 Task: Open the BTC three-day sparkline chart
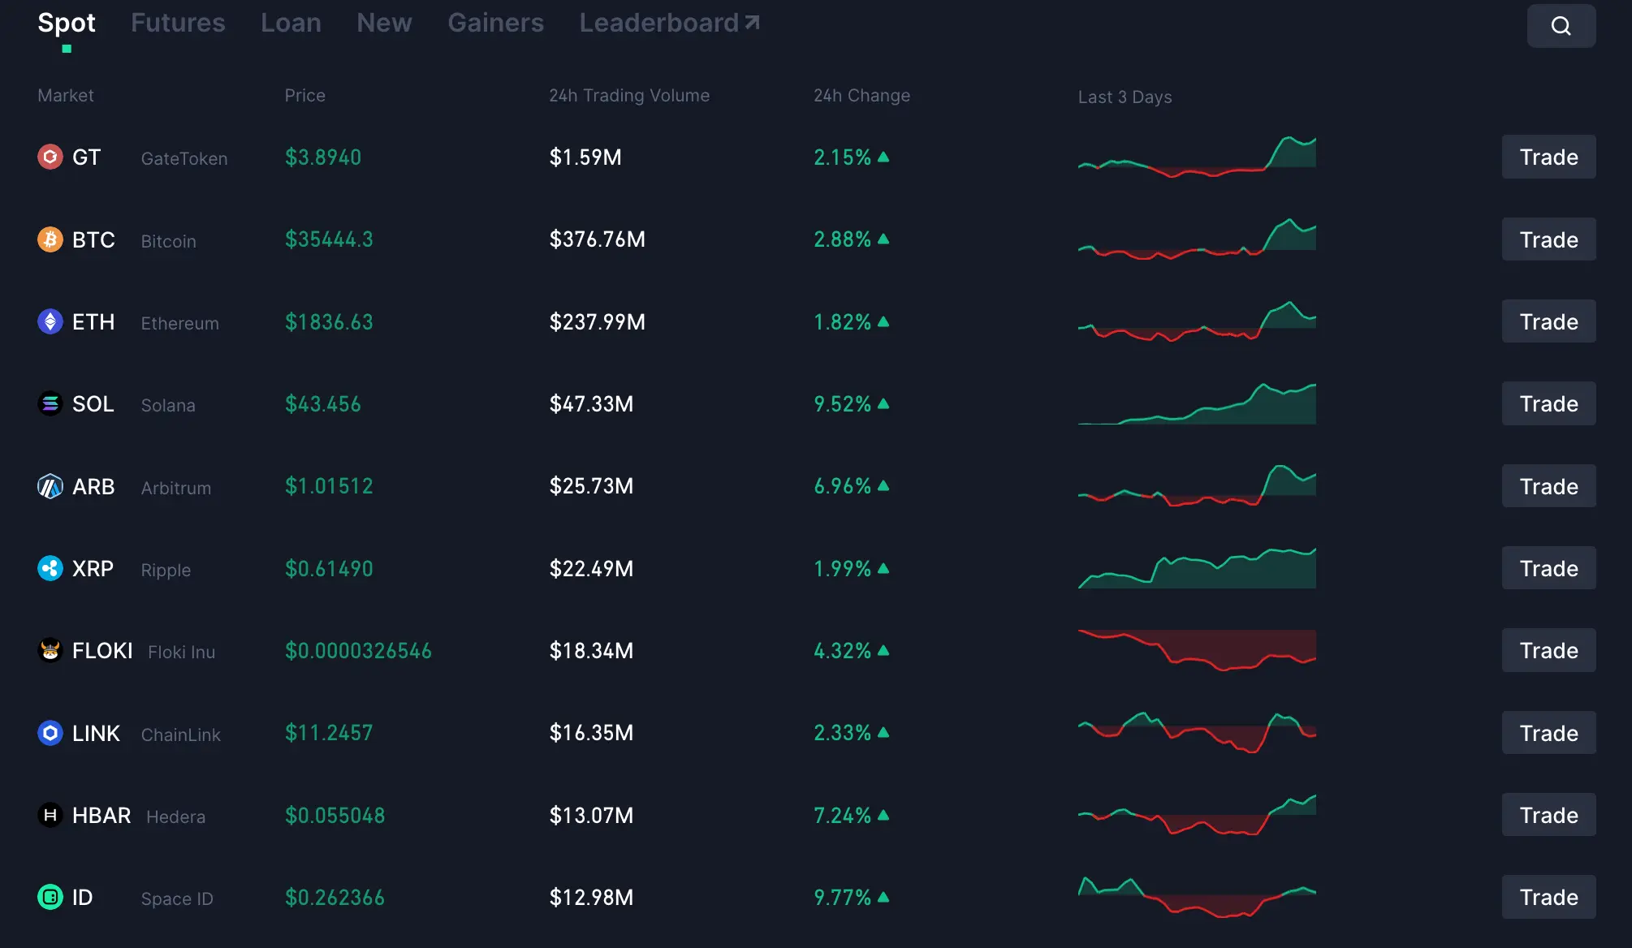[1197, 239]
